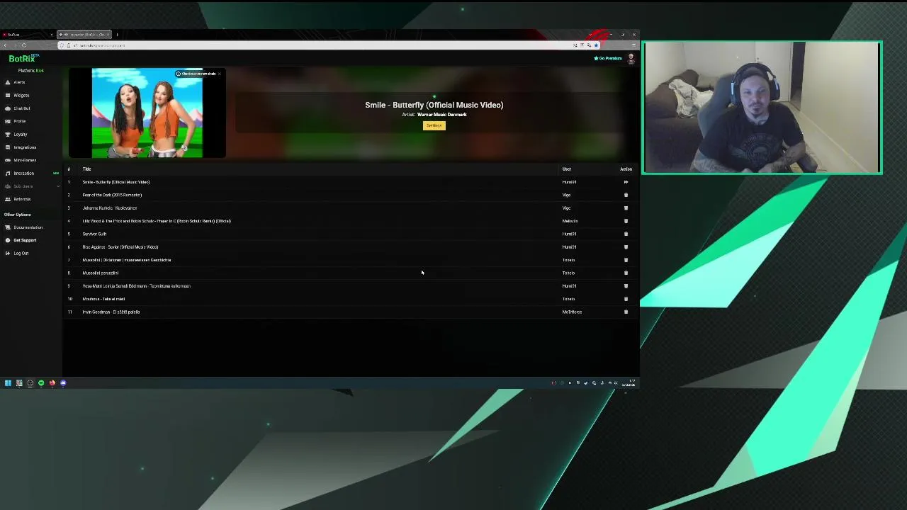Viewport: 907px width, 510px height.
Task: Open Documentation link
Action: pos(28,227)
